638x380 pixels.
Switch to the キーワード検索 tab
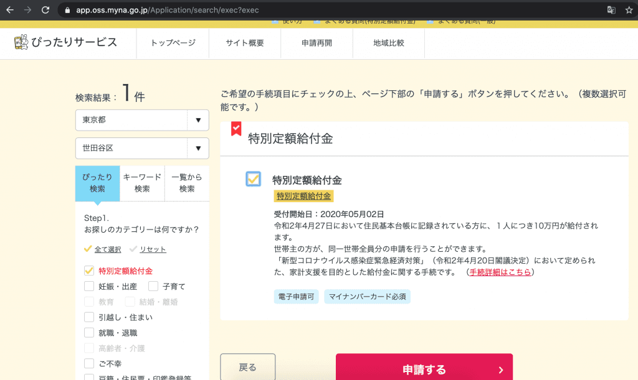coord(141,183)
